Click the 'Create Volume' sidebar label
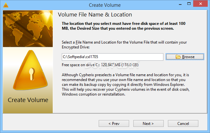The height and width of the screenshot is (133, 210). pyautogui.click(x=28, y=100)
